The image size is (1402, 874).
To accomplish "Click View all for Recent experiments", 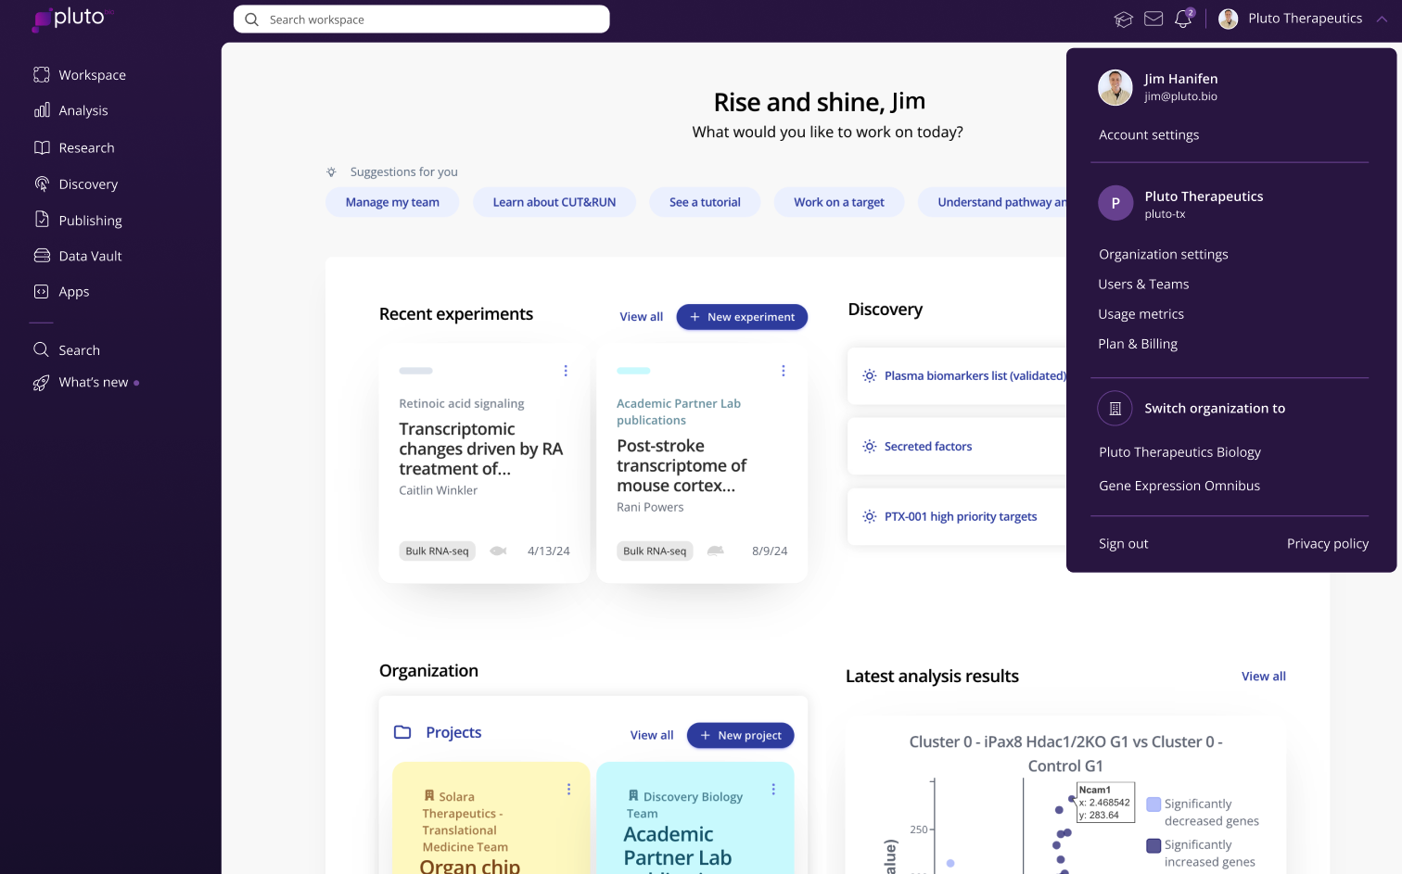I will [x=642, y=317].
